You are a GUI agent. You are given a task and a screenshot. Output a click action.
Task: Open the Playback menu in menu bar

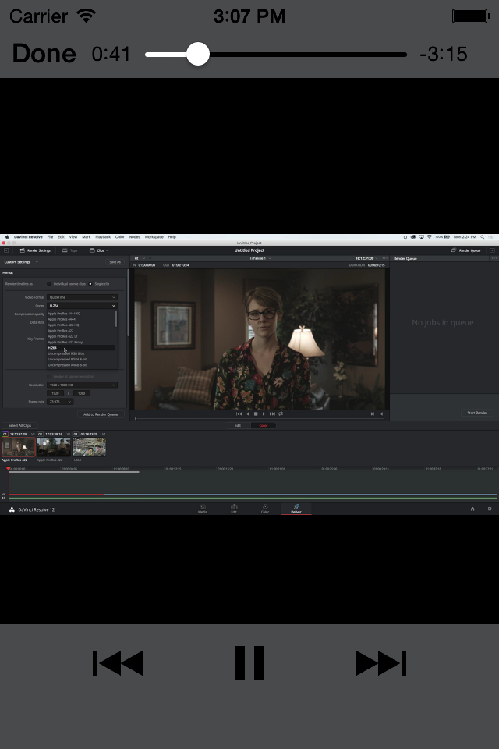[x=103, y=236]
